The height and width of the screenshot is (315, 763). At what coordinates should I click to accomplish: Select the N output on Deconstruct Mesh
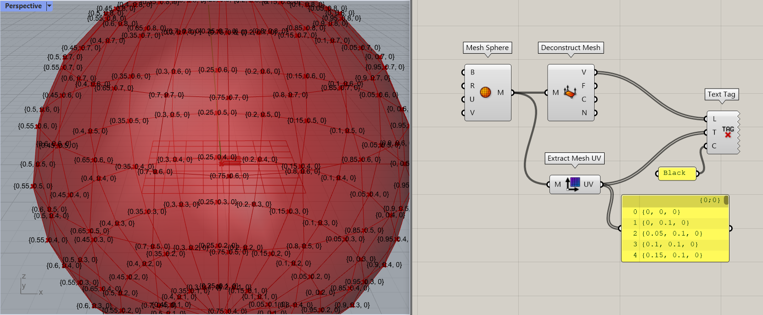click(584, 113)
